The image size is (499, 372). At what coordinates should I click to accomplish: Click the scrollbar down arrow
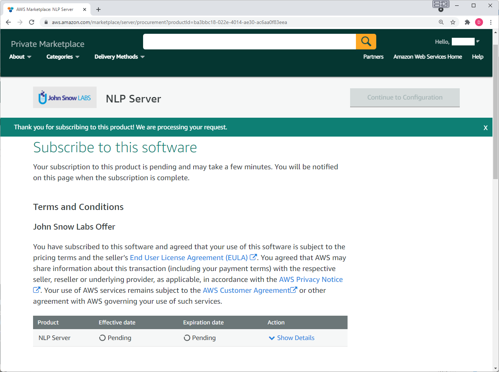[495, 368]
